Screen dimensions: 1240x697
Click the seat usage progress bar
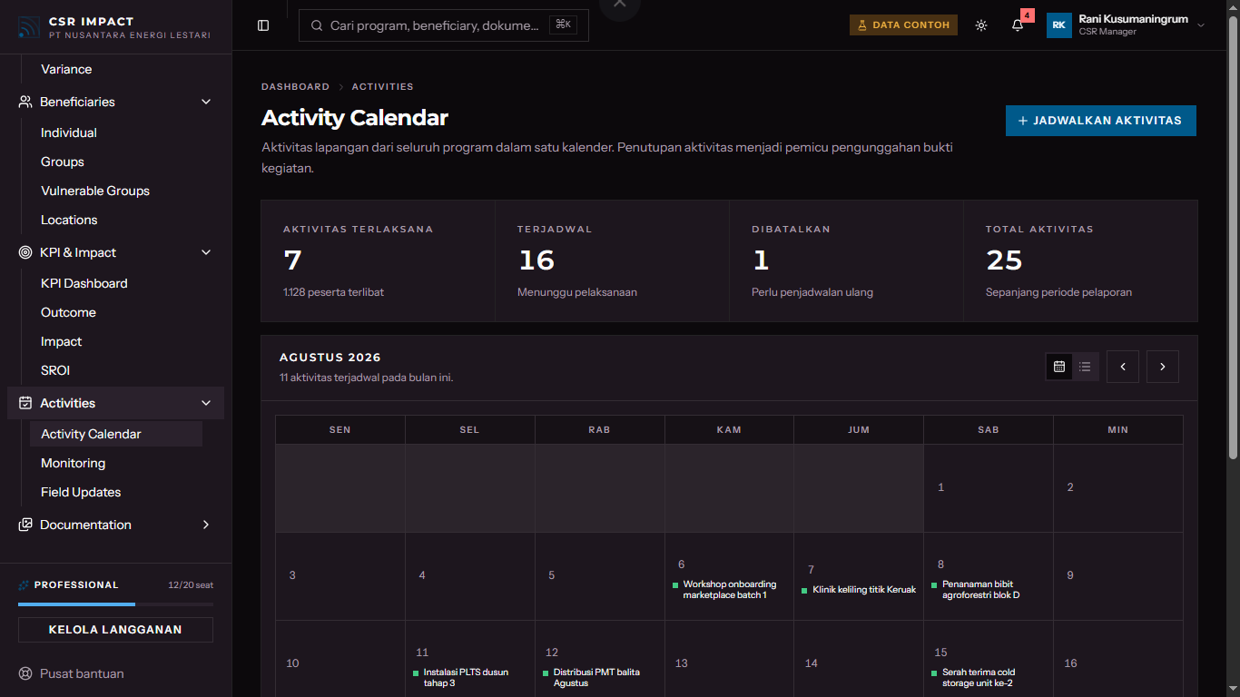click(x=115, y=604)
